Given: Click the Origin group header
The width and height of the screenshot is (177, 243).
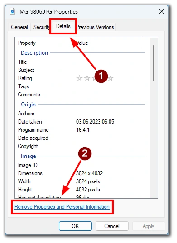Looking at the screenshot, I should point(29,105).
